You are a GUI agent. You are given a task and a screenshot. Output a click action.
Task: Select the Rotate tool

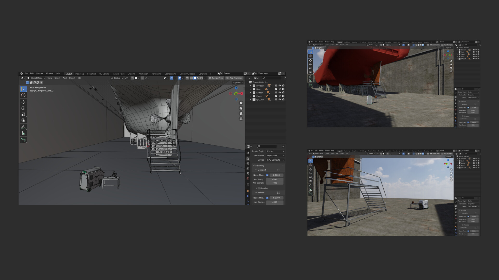pos(23,108)
